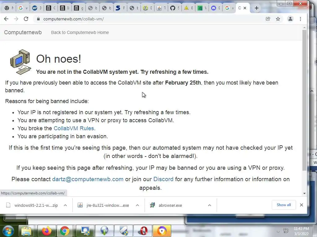Screen dimensions: 317x237
Task: Launch Opera from the taskbar
Action: pyautogui.click(x=143, y=231)
